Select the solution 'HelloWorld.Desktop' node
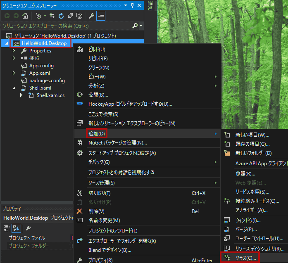The width and height of the screenshot is (288, 263). click(x=65, y=36)
